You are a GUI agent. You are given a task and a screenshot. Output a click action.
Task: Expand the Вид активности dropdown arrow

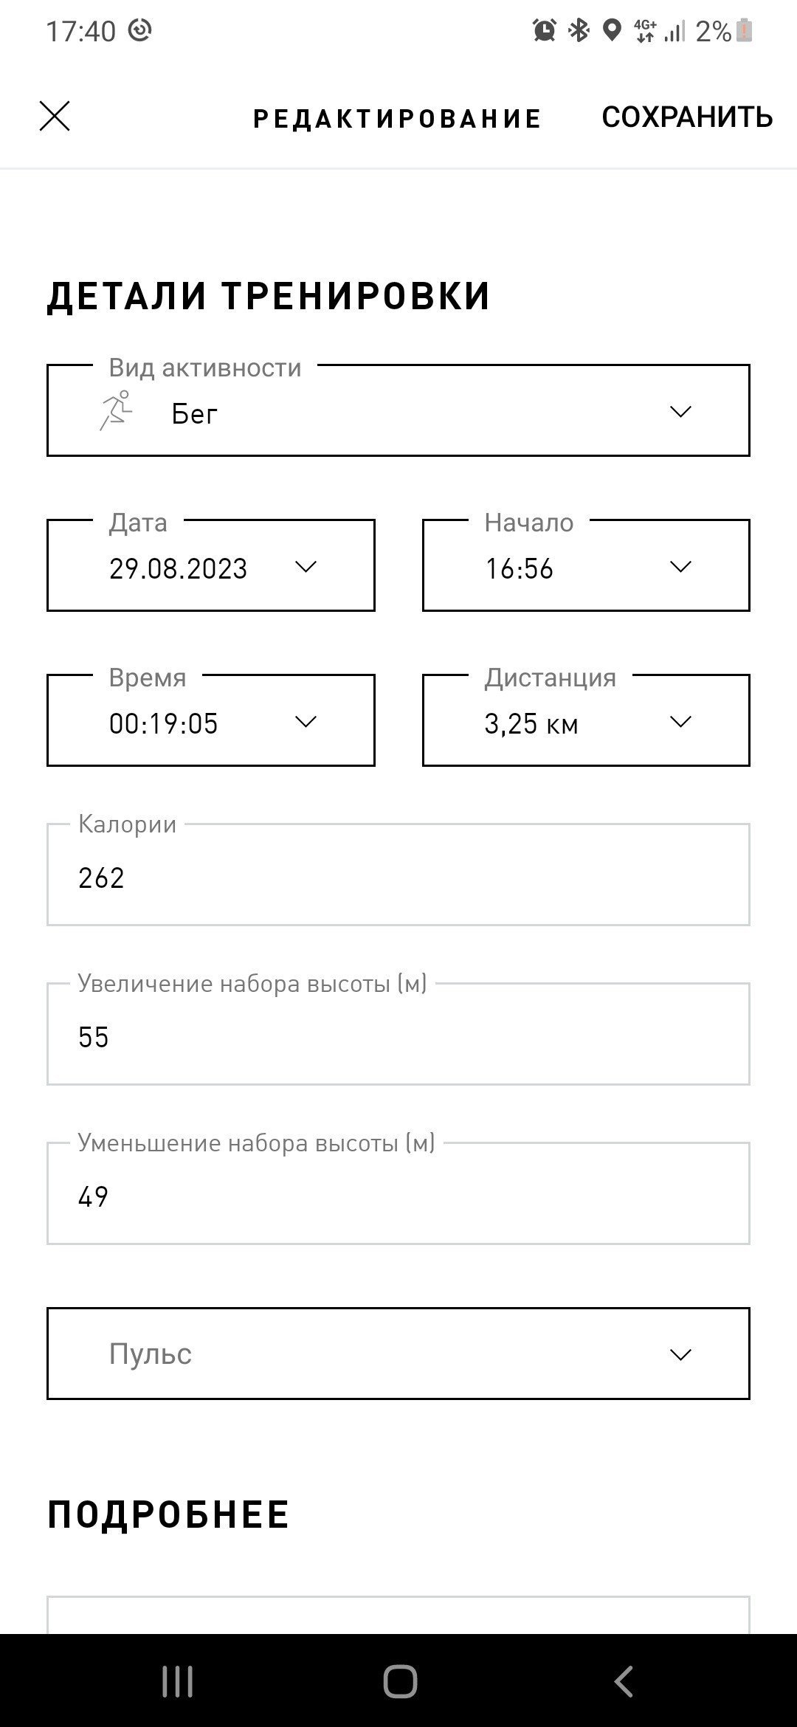point(680,411)
